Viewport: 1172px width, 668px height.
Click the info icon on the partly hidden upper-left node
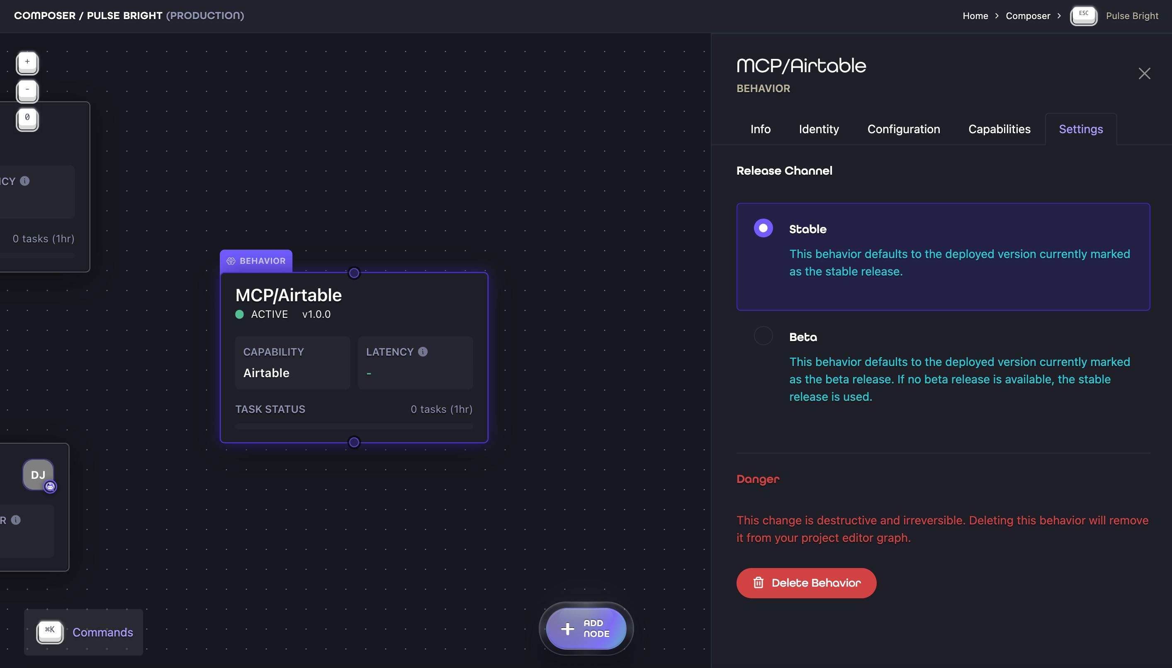(x=25, y=181)
